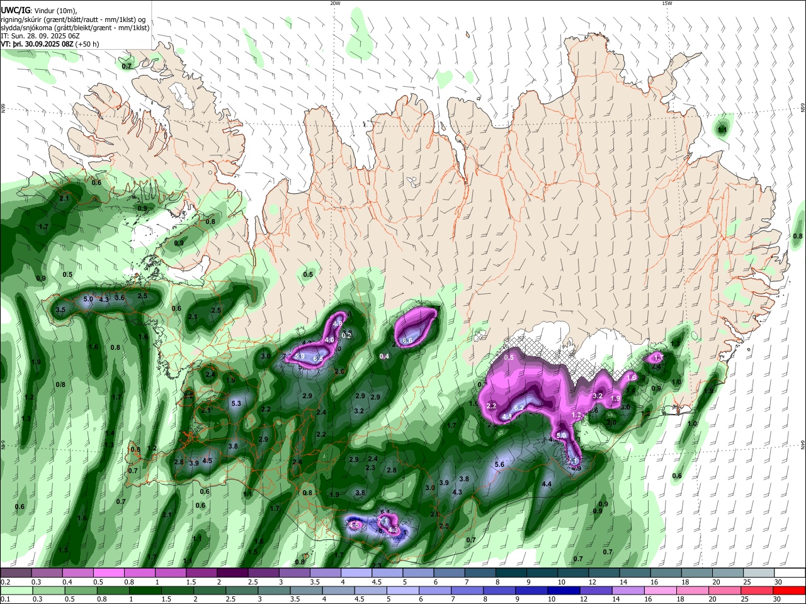Click the 4.8 value on the map
Screen dimensions: 806x604
click(338, 323)
